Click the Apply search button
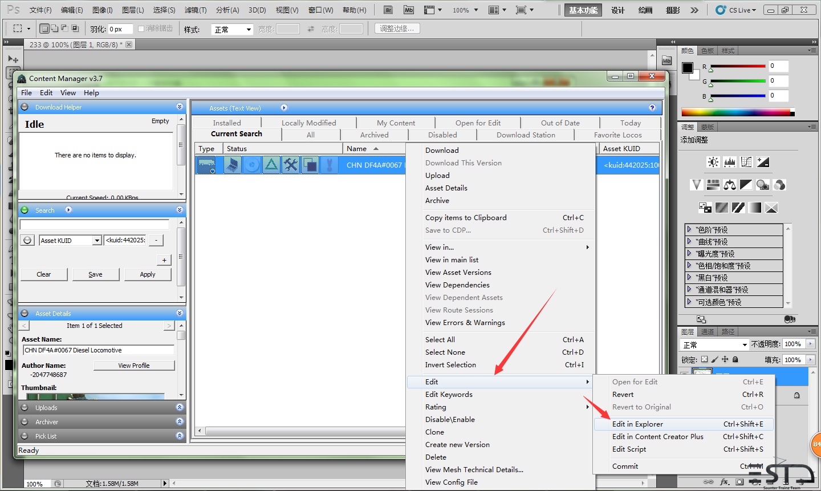The height and width of the screenshot is (491, 821). pyautogui.click(x=148, y=274)
